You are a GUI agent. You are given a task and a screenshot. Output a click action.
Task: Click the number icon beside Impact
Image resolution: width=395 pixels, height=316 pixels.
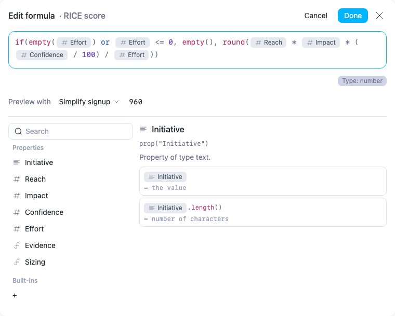pyautogui.click(x=17, y=196)
